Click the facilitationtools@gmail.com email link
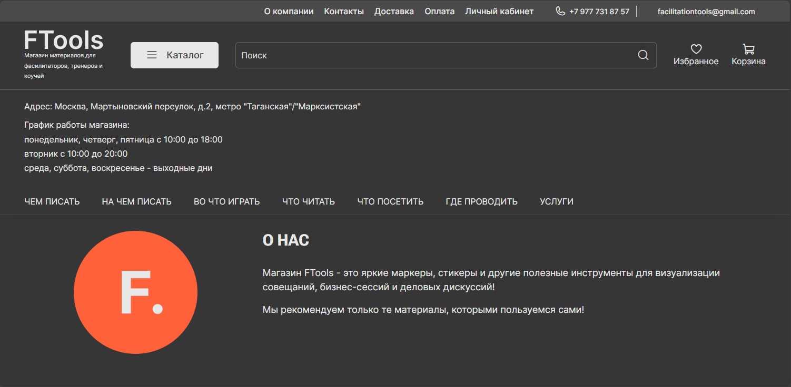The height and width of the screenshot is (387, 791). [706, 12]
